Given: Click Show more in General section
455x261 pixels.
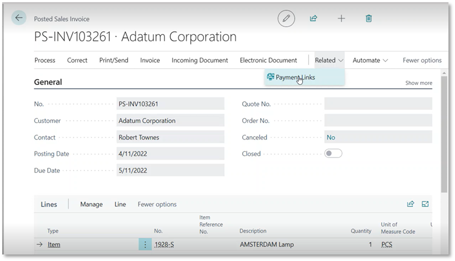Looking at the screenshot, I should (418, 83).
